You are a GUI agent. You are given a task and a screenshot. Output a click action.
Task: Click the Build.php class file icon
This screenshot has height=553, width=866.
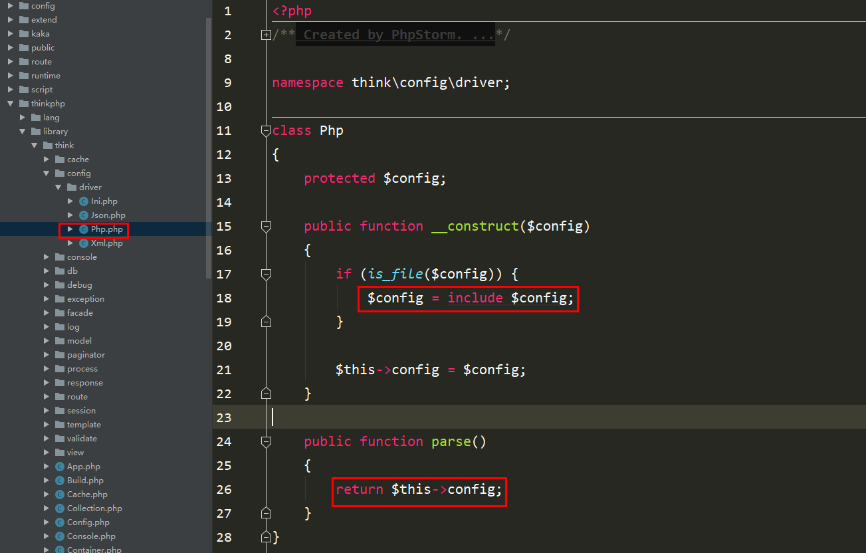60,481
